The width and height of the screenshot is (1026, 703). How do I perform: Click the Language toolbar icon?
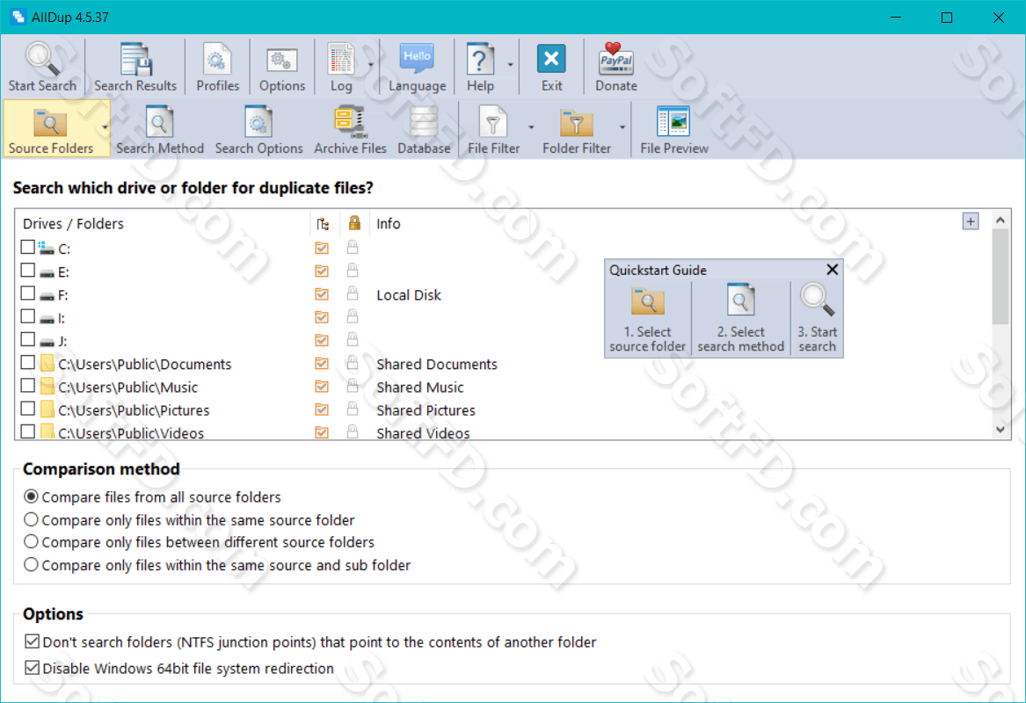[417, 59]
